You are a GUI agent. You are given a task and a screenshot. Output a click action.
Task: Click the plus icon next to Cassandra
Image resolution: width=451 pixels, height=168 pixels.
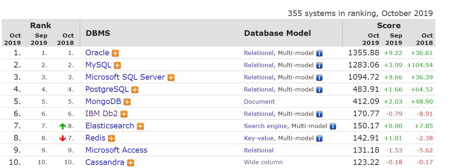tap(131, 163)
